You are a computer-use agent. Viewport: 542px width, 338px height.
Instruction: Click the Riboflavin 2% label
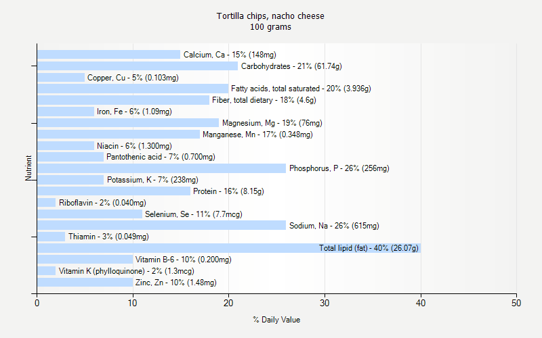point(102,203)
